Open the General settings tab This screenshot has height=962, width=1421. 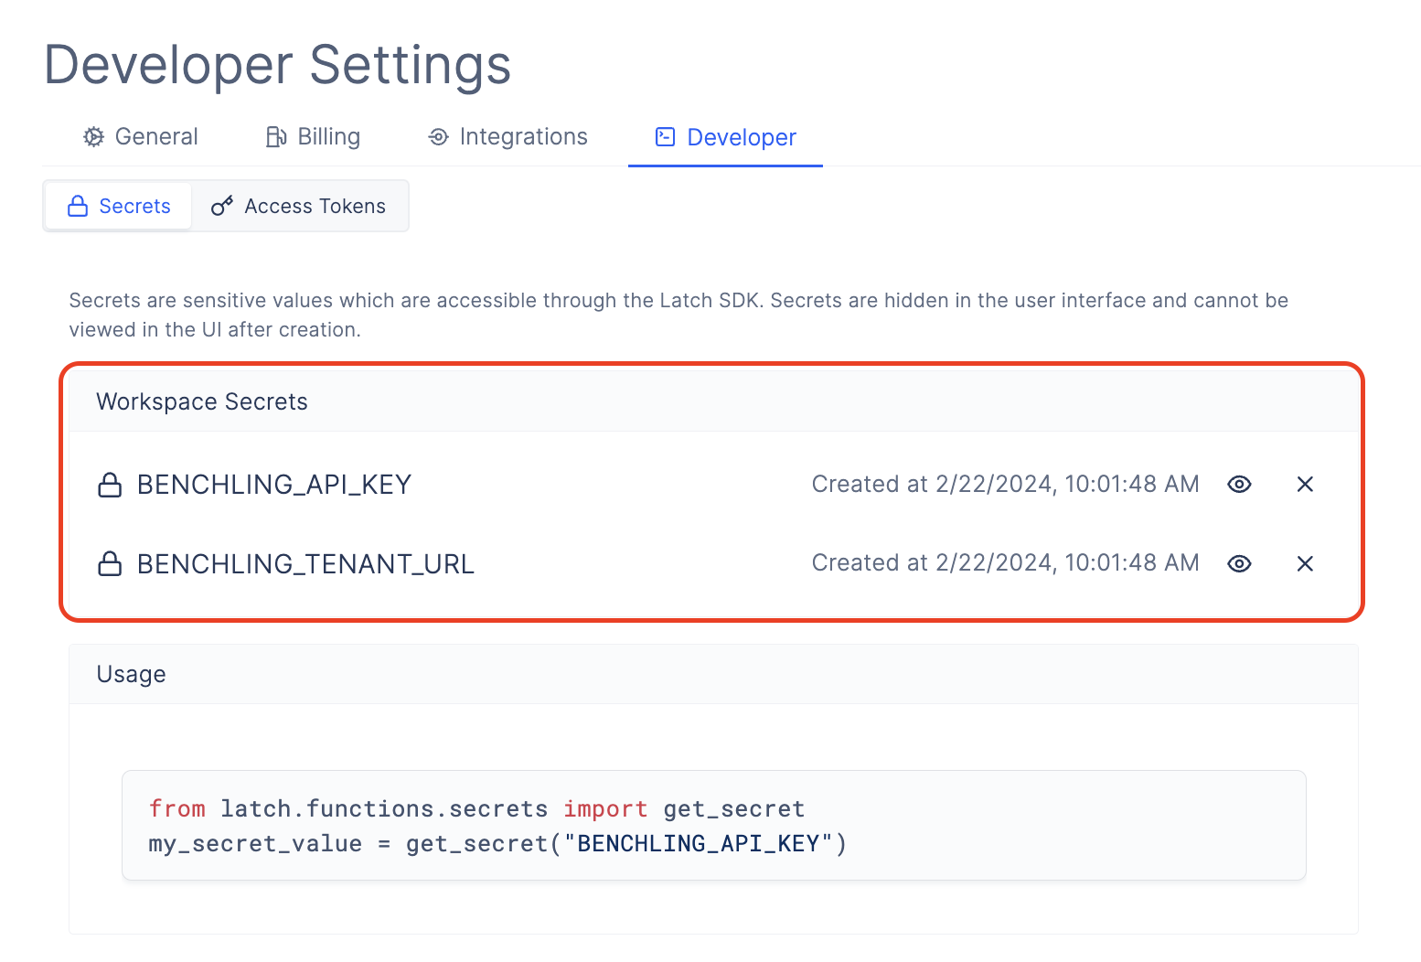tap(140, 137)
